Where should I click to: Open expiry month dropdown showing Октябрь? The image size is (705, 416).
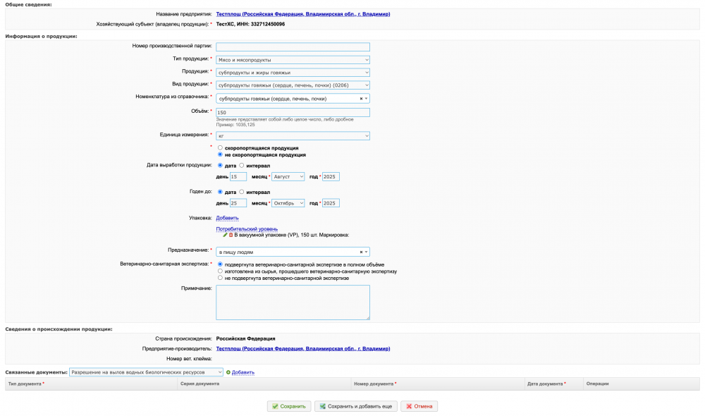pos(288,203)
